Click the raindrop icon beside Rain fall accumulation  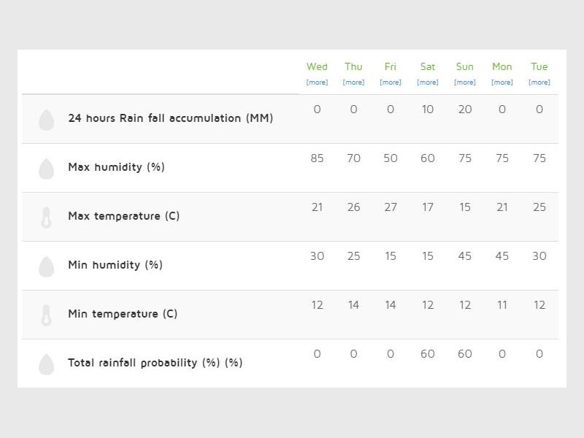[x=46, y=120]
